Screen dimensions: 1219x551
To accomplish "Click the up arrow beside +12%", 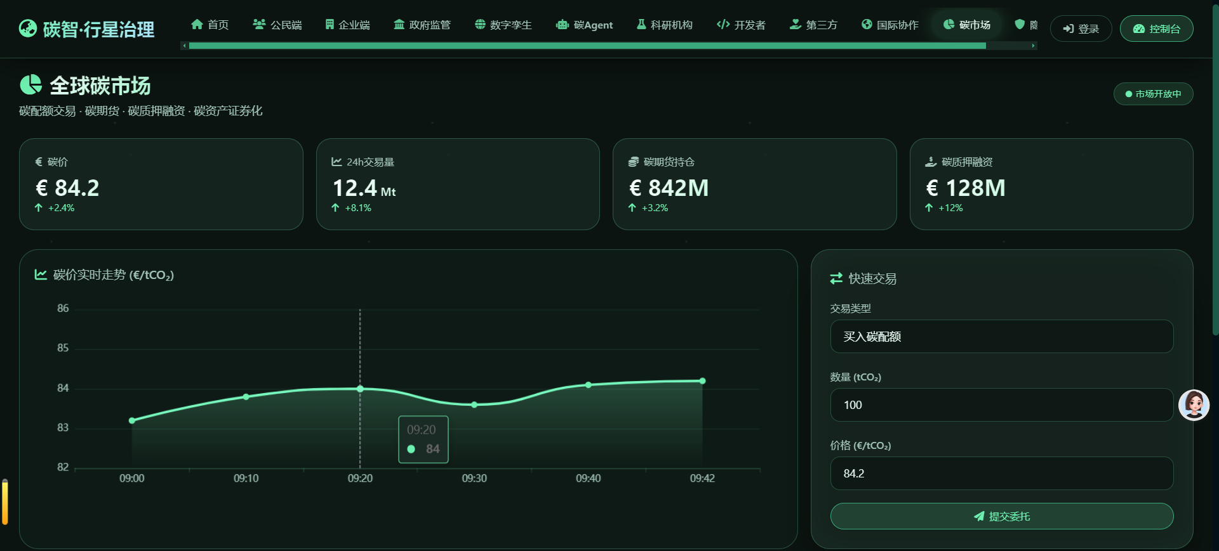I will coord(929,208).
